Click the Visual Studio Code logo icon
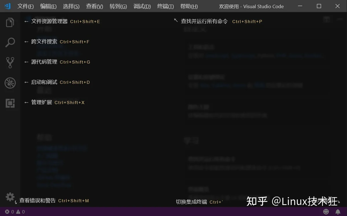 [x=8, y=6]
